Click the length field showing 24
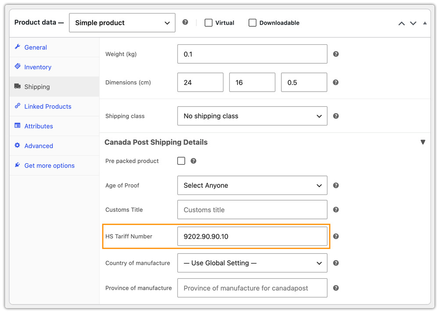 [201, 82]
